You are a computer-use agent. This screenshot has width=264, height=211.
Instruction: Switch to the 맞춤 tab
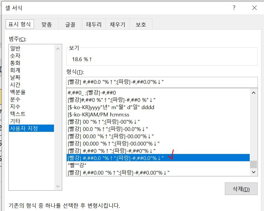tap(47, 24)
